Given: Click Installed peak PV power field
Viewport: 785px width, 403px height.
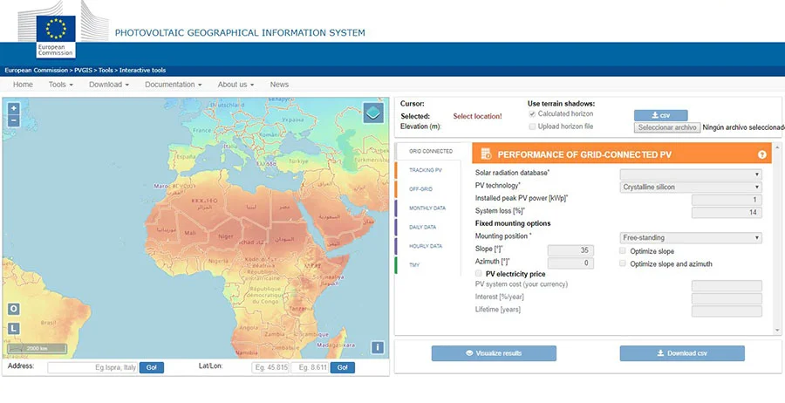Looking at the screenshot, I should [727, 201].
